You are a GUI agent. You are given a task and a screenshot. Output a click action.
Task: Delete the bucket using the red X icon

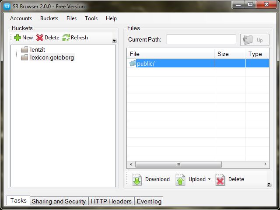40,38
